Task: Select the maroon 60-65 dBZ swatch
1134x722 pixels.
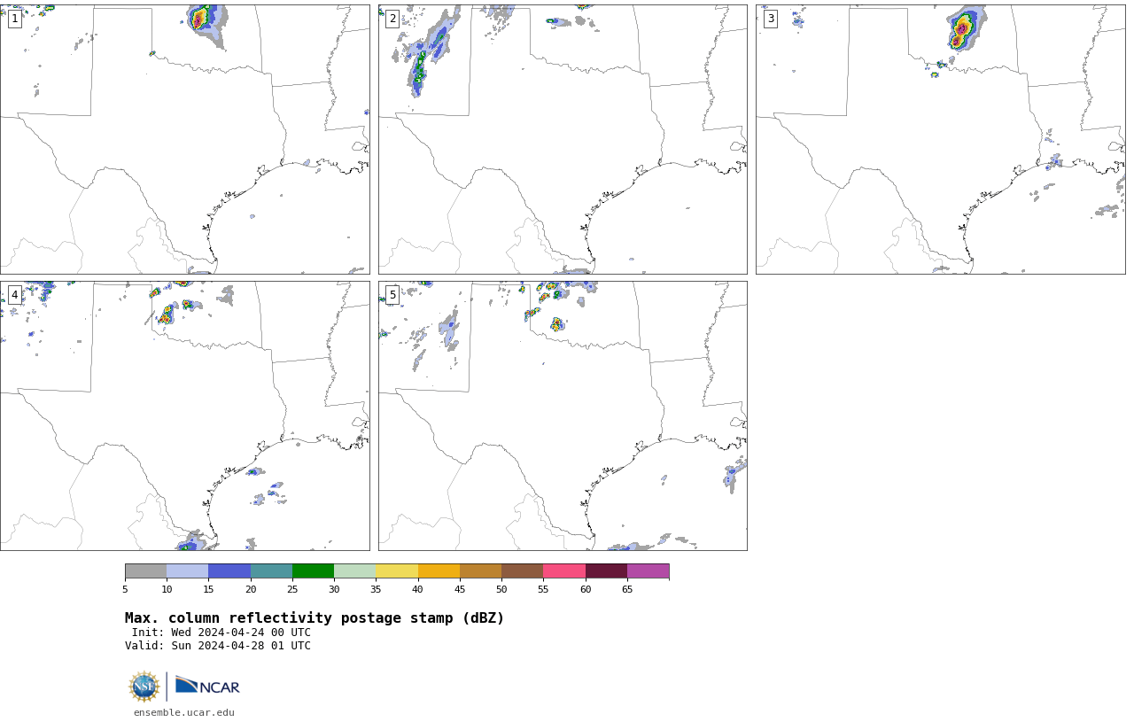Action: tap(606, 571)
